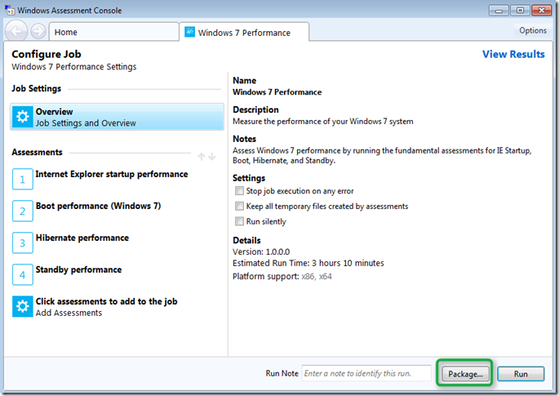Click the move assessment down arrow
The image size is (559, 396).
tap(212, 156)
